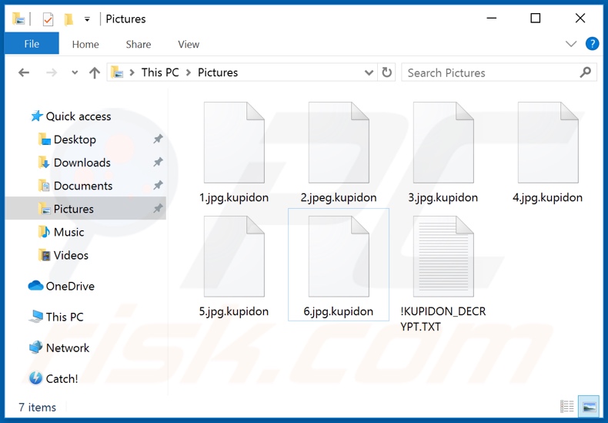Switch to Details view layout icon
Image resolution: width=608 pixels, height=423 pixels.
pyautogui.click(x=567, y=406)
